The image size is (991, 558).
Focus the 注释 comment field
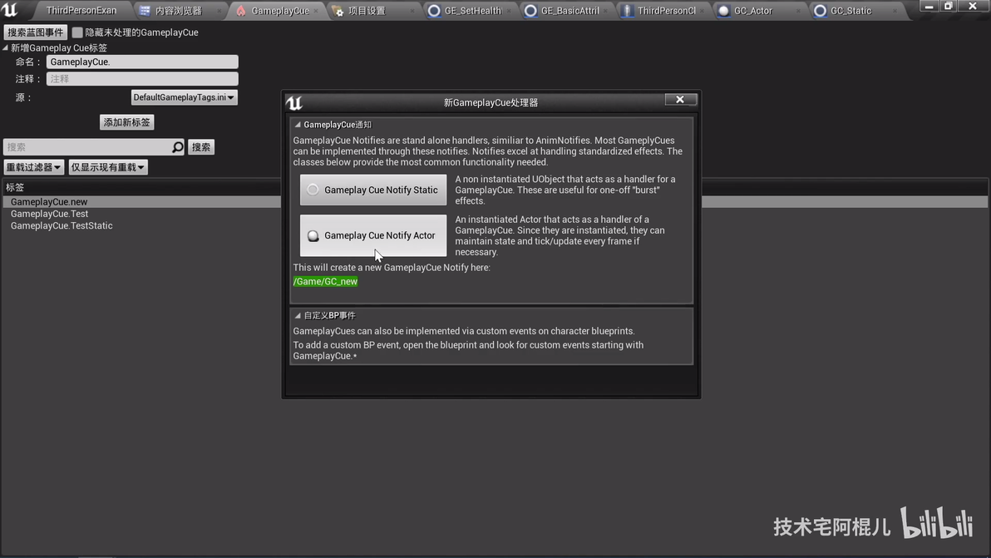click(x=142, y=79)
